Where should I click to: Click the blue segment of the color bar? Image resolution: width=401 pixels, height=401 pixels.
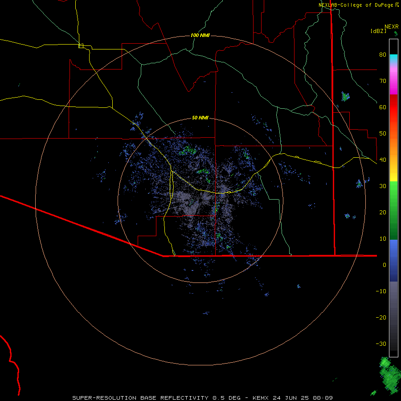point(393,261)
